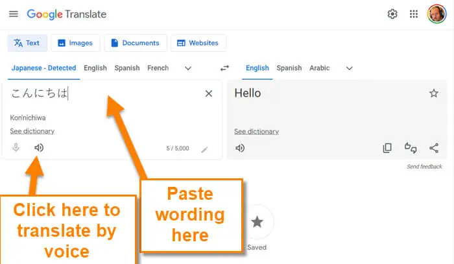Open Google Translate settings gear

point(392,14)
